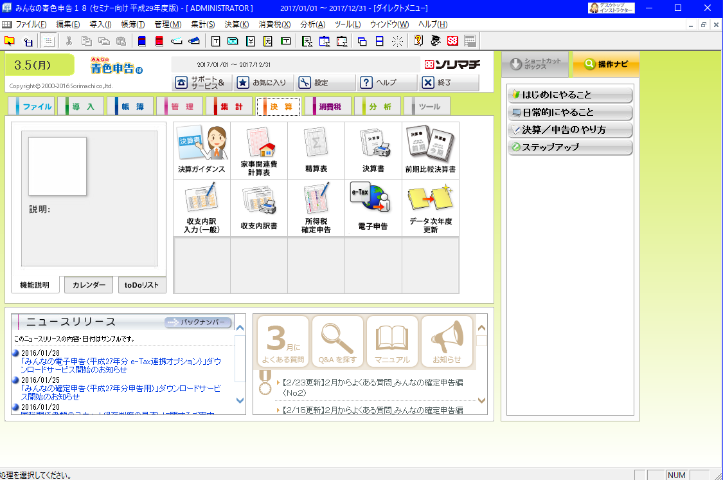Screen dimensions: 723x480
Task: Click the お気に入り button
Action: pyautogui.click(x=263, y=82)
